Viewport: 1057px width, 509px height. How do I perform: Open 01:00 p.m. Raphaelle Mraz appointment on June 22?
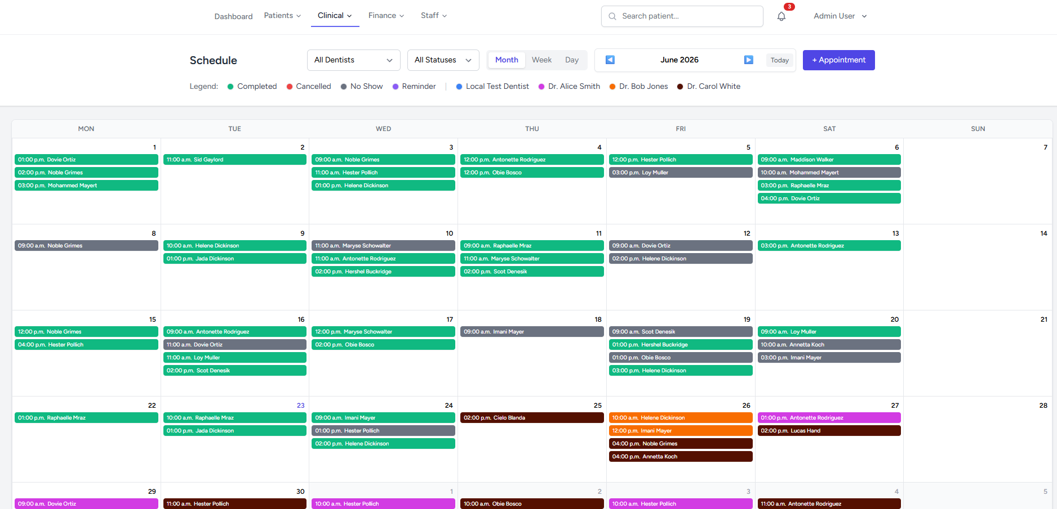(x=86, y=418)
